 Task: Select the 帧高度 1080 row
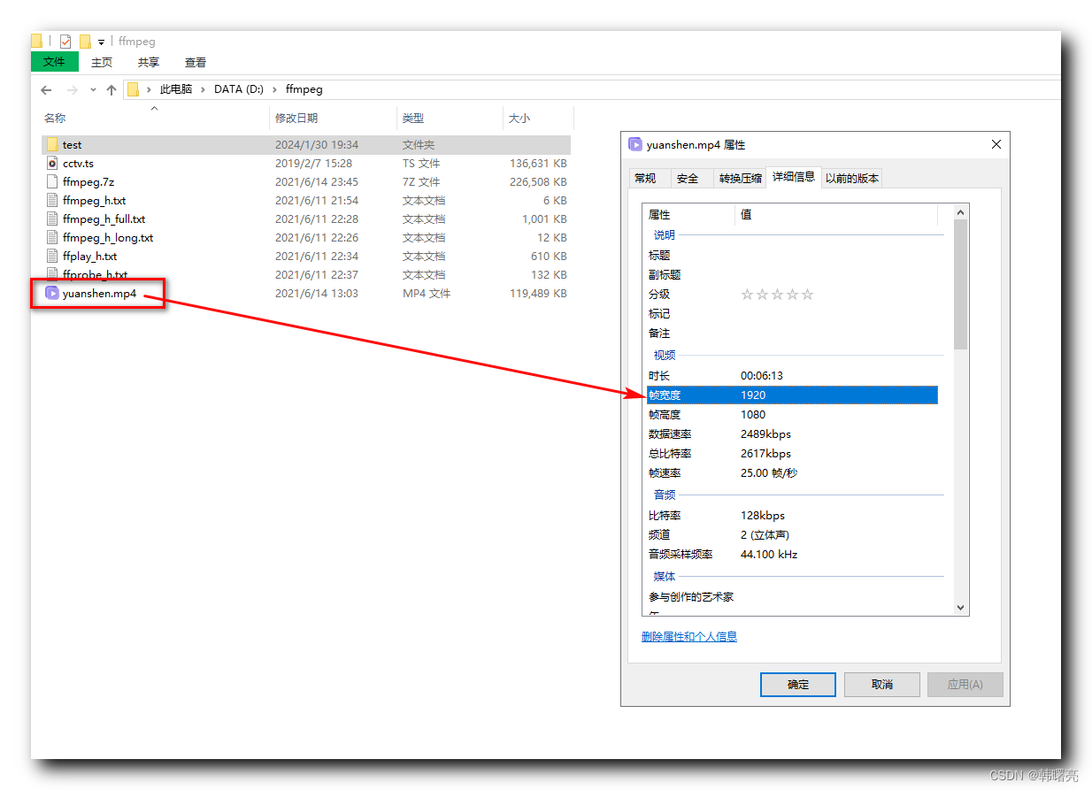[792, 415]
